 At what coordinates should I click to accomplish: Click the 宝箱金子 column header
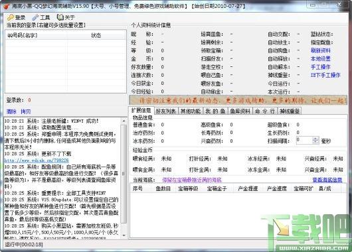pyautogui.click(x=217, y=188)
